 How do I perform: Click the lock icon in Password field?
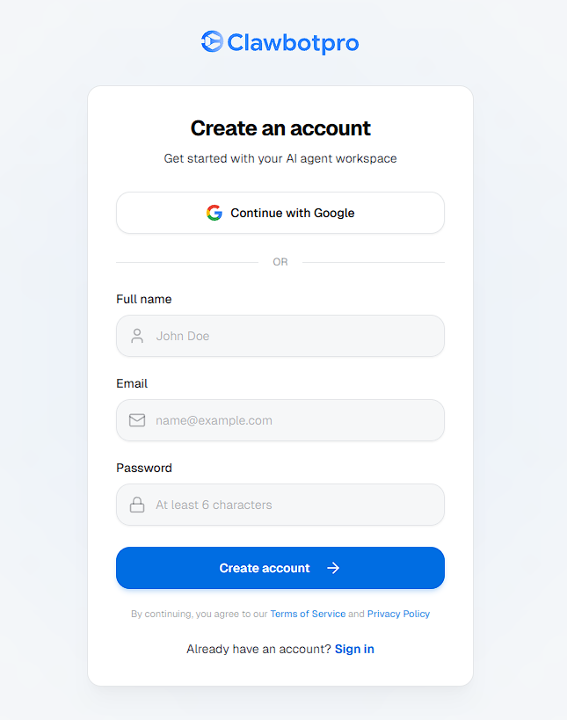(137, 505)
